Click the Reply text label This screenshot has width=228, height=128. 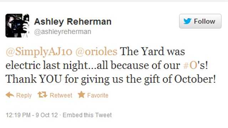coord(24,95)
